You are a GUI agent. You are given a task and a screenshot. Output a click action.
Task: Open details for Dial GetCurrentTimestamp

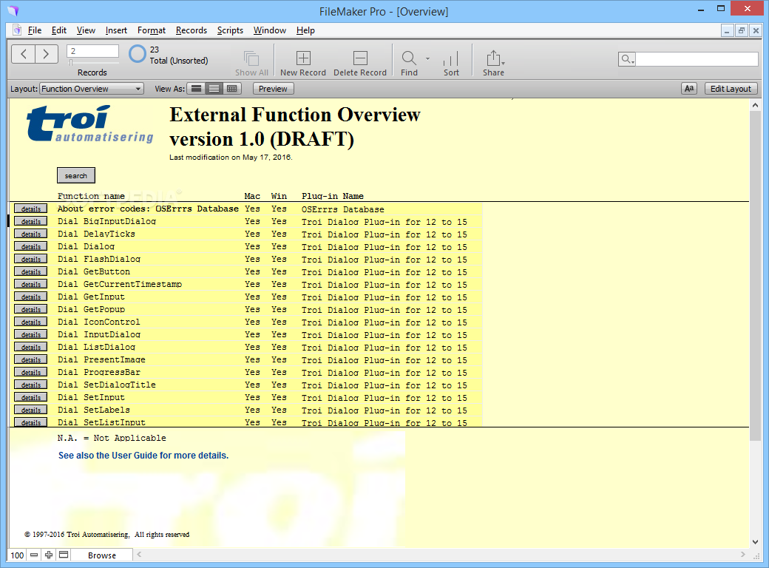point(31,285)
